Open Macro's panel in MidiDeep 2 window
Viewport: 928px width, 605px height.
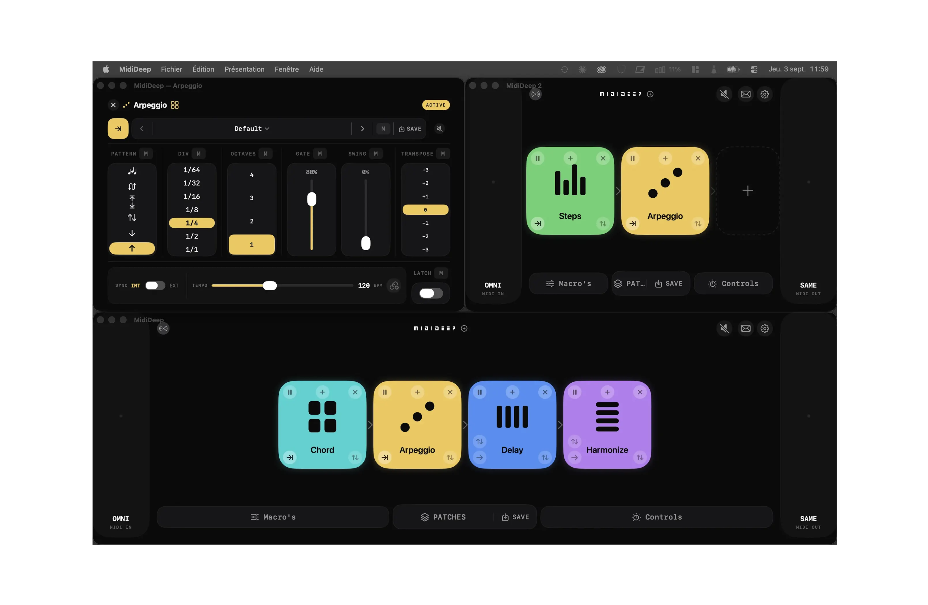(568, 284)
